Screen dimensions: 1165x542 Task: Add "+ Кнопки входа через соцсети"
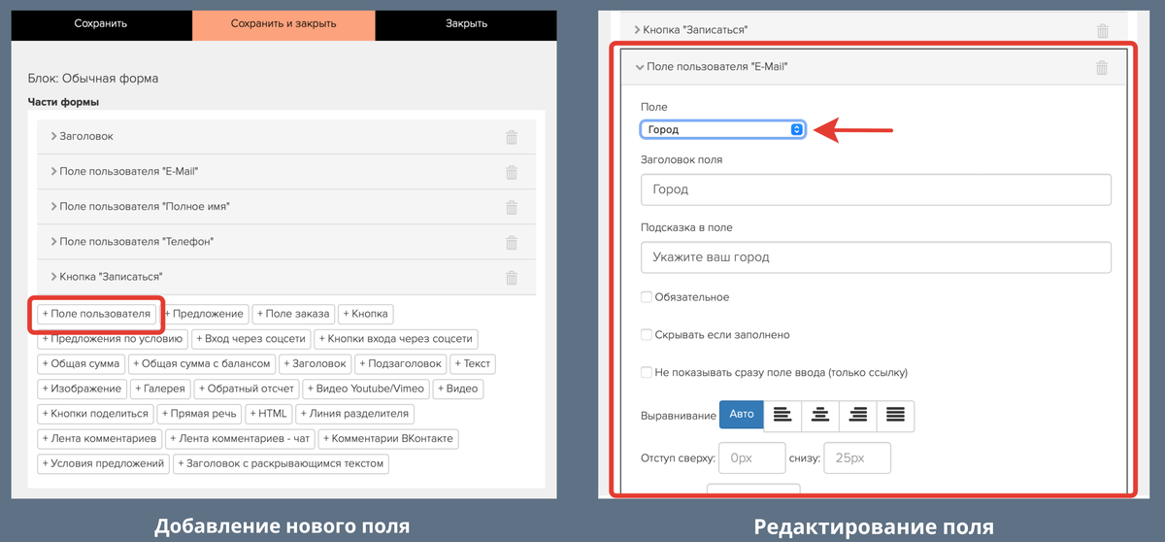pos(396,339)
